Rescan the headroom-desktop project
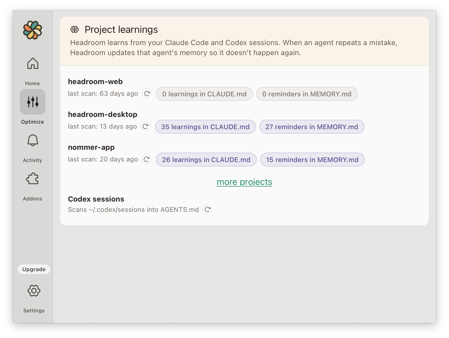The height and width of the screenshot is (338, 449). tap(145, 126)
